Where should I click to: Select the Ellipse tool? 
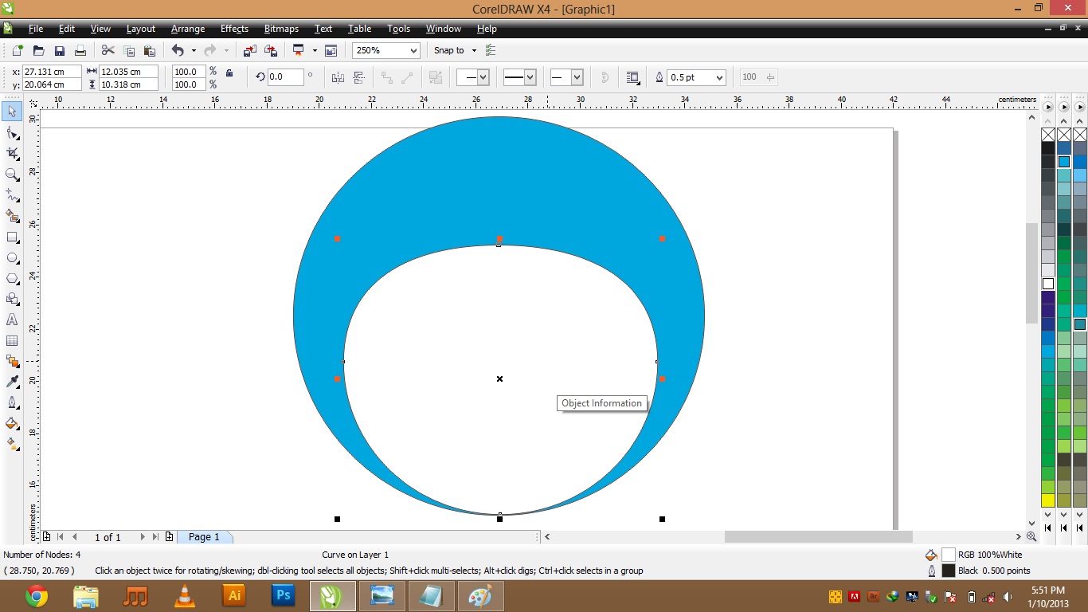[12, 257]
